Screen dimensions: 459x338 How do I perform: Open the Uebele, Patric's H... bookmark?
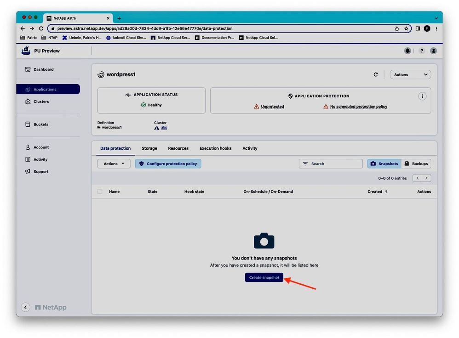tap(82, 37)
